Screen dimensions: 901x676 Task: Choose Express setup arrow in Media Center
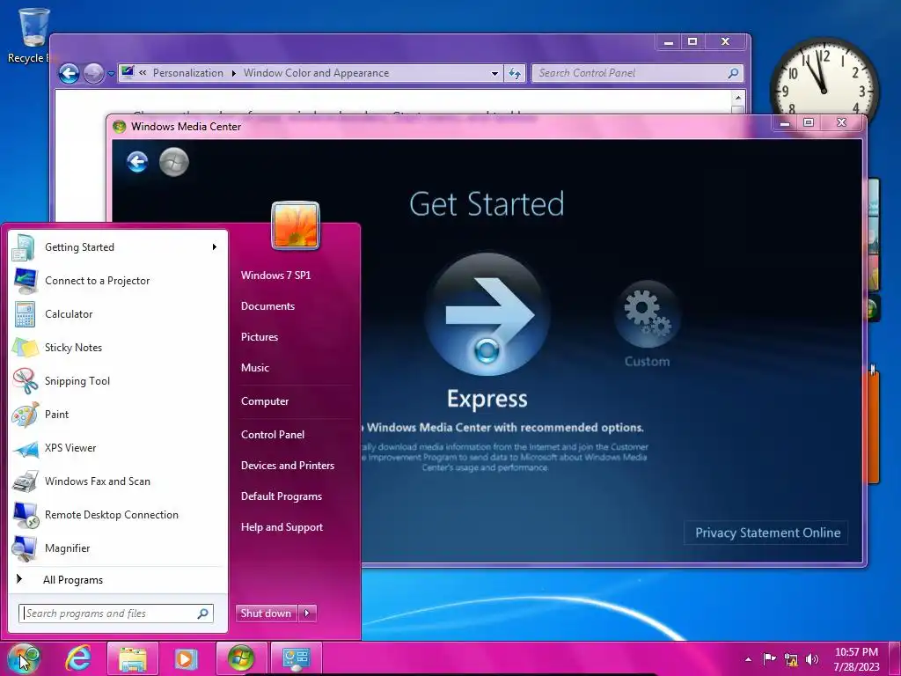tap(487, 314)
